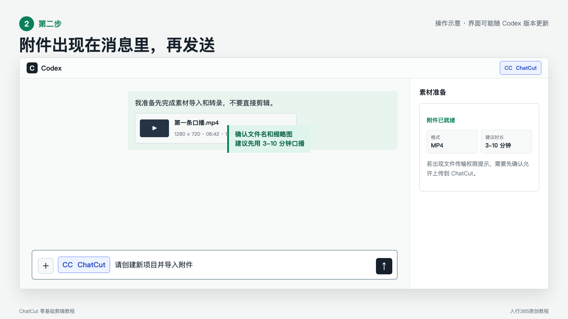Click the 第二步 step label
Viewport: 568px width, 319px height.
(50, 24)
